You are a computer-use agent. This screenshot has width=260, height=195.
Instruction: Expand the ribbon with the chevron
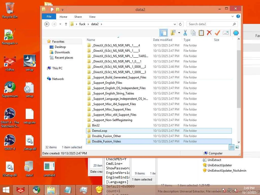(x=233, y=17)
